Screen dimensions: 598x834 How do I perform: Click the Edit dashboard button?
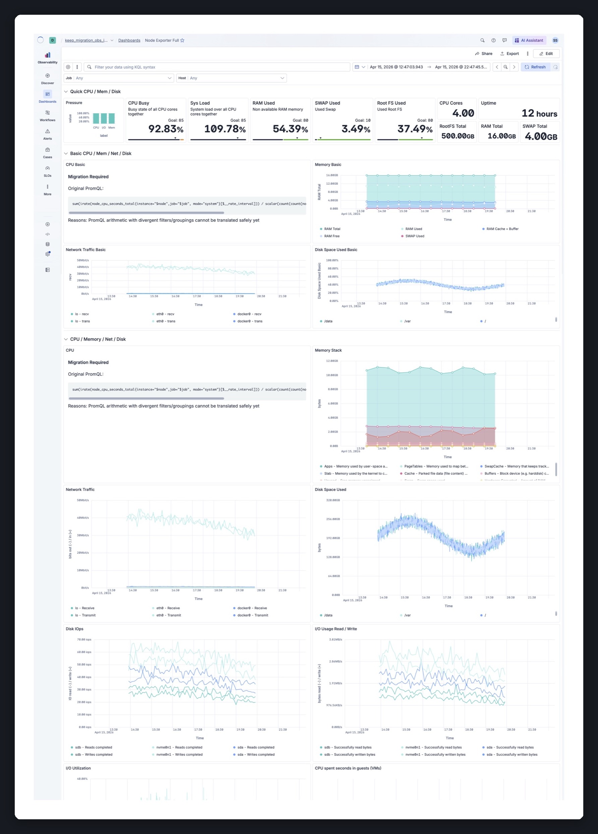click(546, 54)
